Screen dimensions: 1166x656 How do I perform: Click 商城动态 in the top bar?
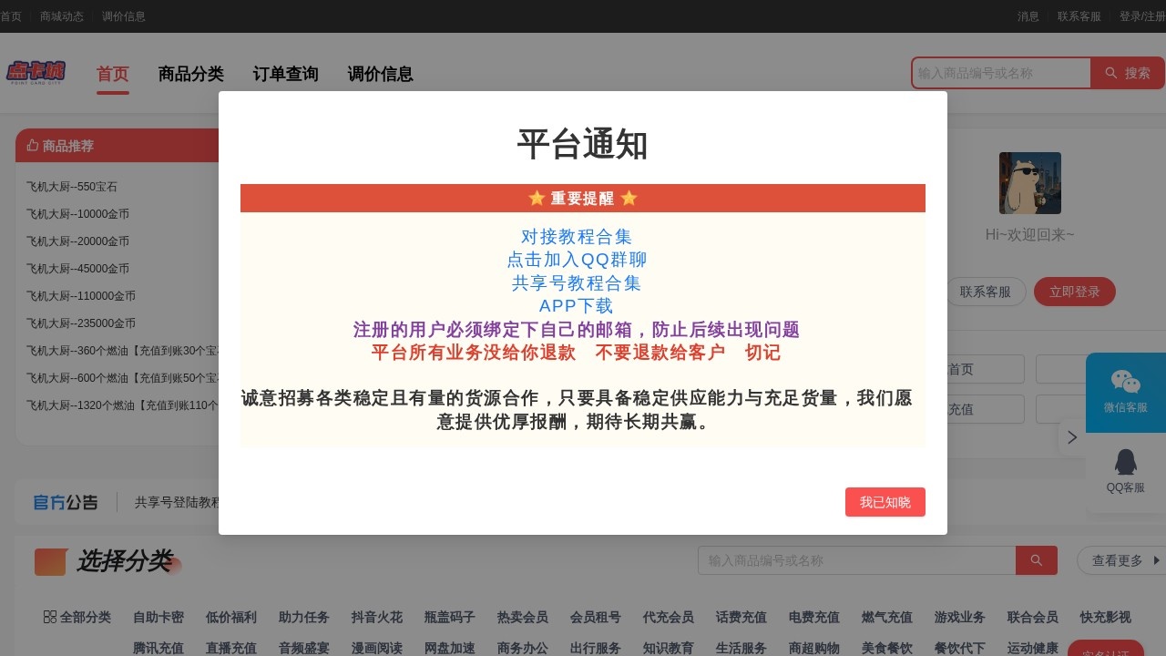(62, 16)
